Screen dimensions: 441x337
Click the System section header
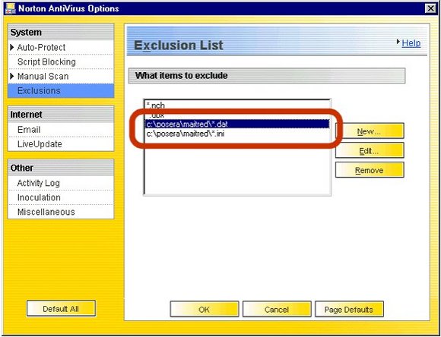coord(61,33)
